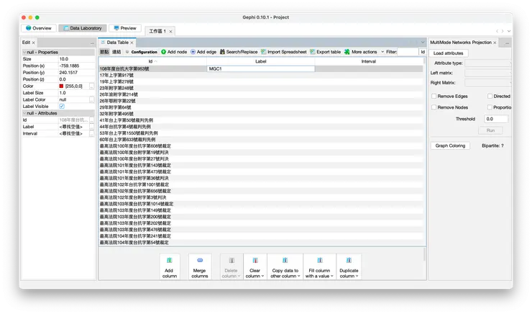Close the Data Table tab

pyautogui.click(x=132, y=42)
